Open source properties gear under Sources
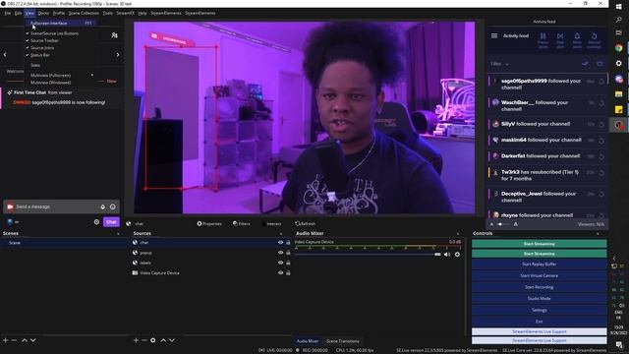 [x=153, y=340]
